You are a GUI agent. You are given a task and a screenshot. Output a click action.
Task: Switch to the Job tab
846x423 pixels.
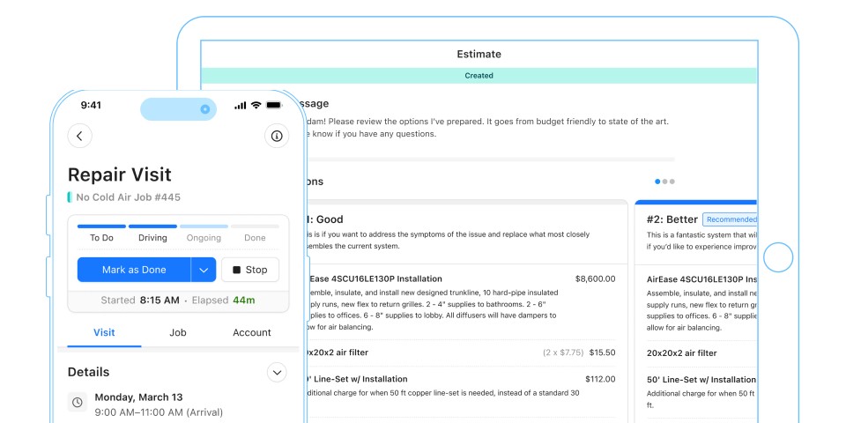coord(178,332)
